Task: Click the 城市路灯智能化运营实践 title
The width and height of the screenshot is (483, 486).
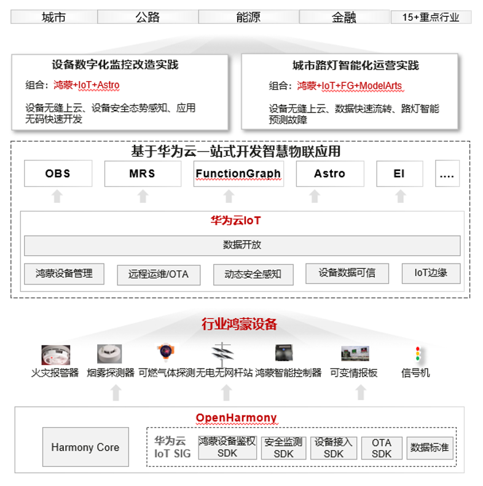Action: pyautogui.click(x=356, y=65)
